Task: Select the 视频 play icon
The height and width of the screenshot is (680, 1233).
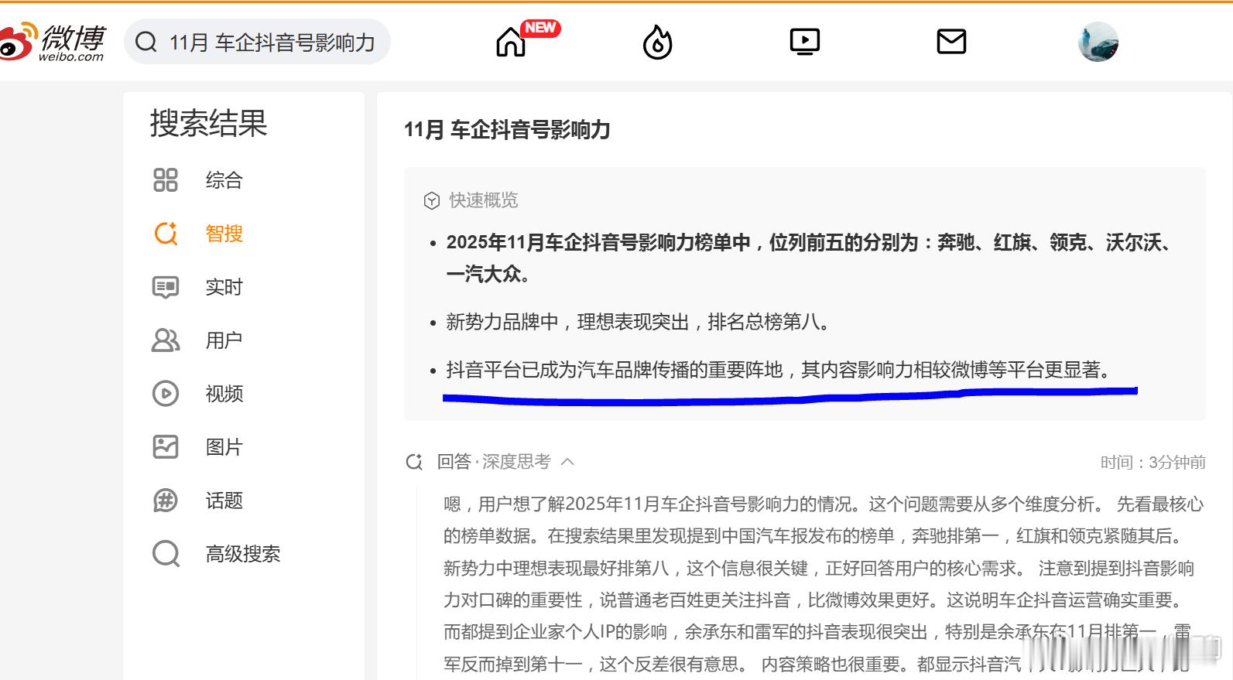Action: [166, 394]
